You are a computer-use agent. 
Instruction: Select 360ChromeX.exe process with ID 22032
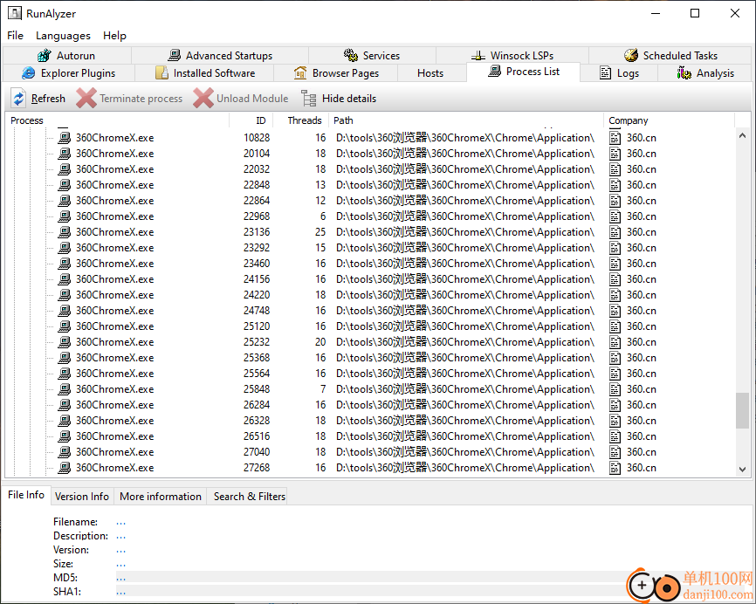point(115,169)
